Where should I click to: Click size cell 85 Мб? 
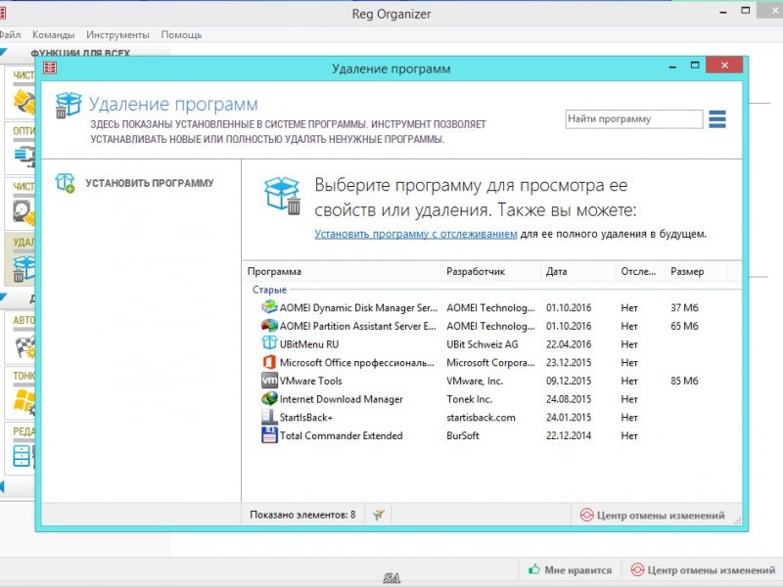[684, 381]
